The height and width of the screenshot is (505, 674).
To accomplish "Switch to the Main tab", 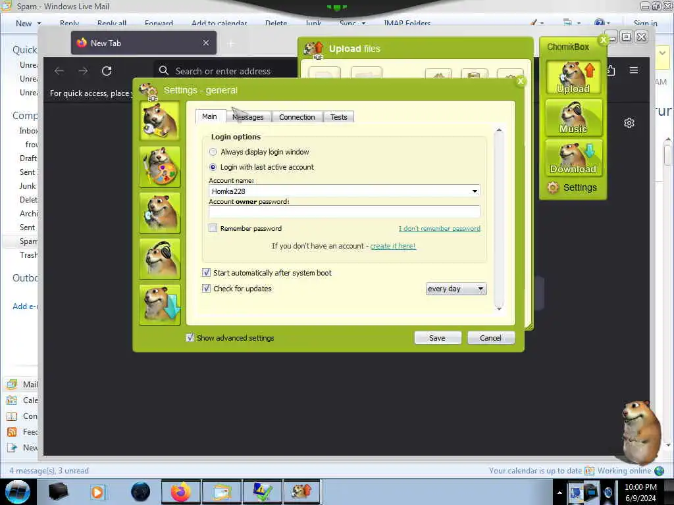I will (209, 116).
